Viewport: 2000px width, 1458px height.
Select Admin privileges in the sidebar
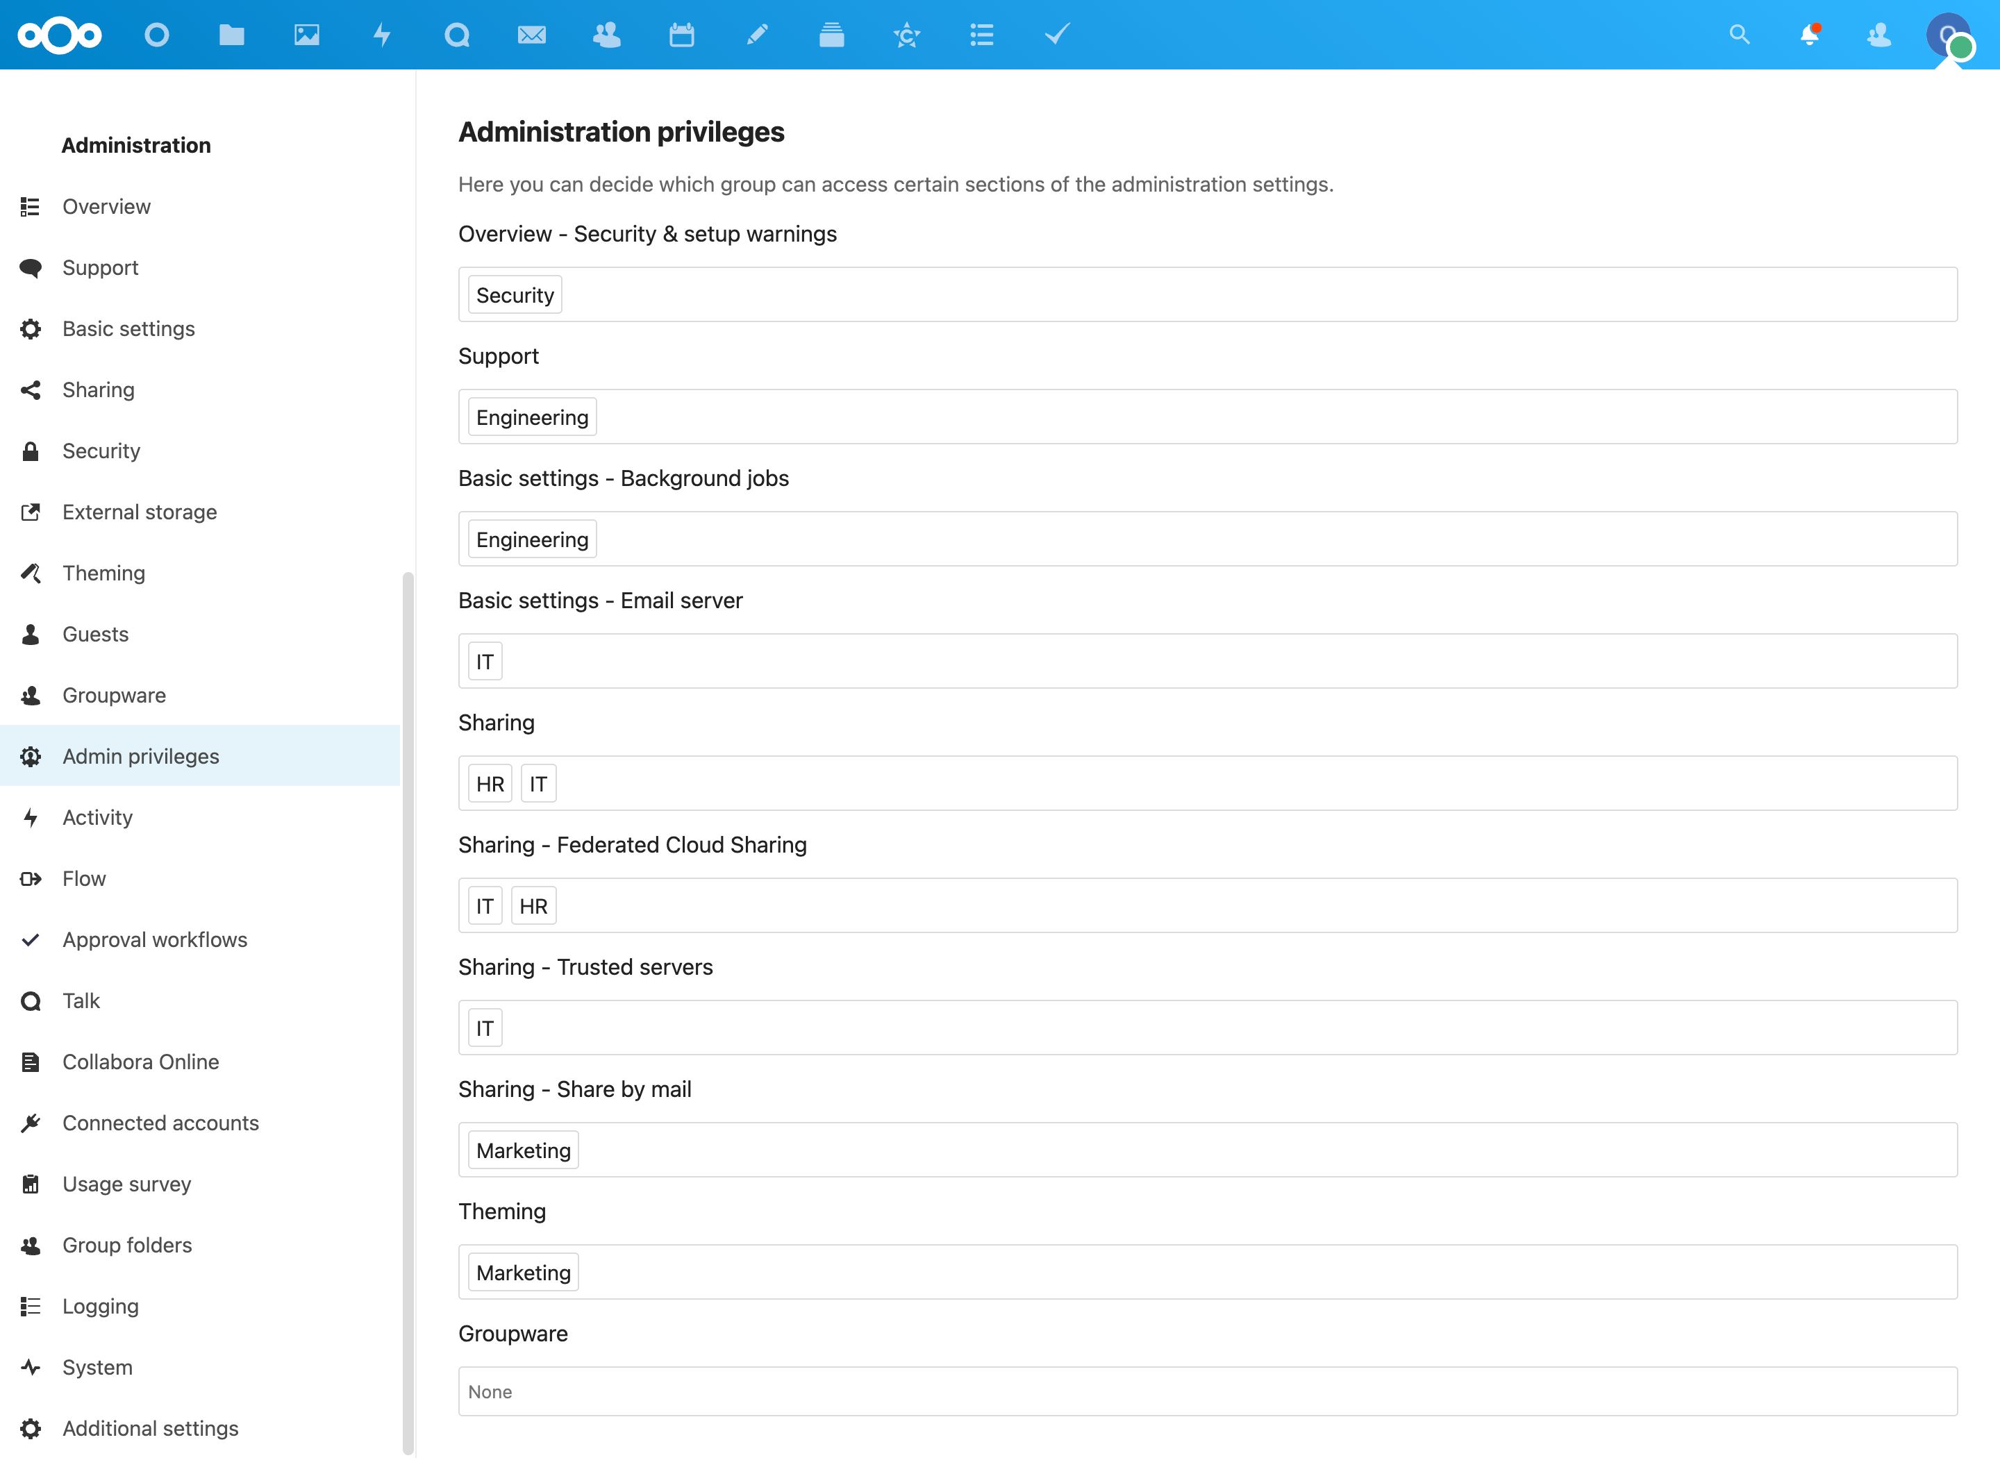coord(201,756)
